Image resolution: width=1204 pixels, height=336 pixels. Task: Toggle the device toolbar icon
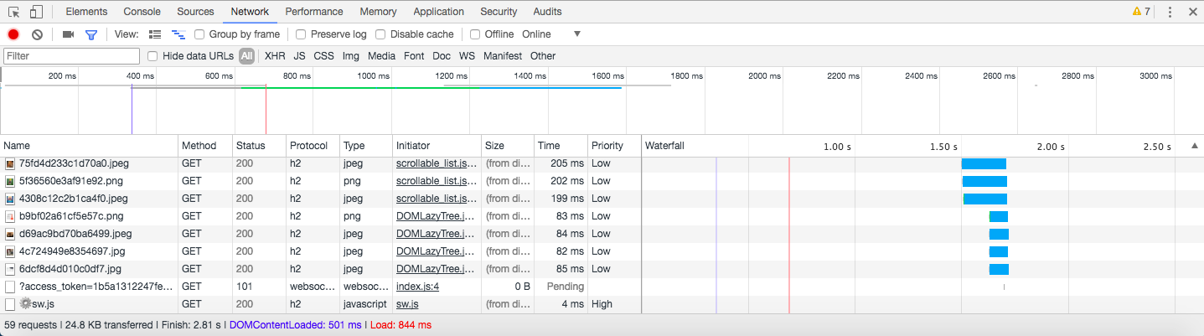[x=36, y=12]
